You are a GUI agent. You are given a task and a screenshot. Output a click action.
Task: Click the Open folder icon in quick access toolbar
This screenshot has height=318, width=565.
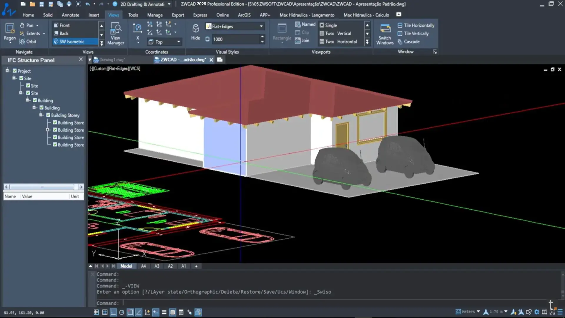click(x=32, y=4)
